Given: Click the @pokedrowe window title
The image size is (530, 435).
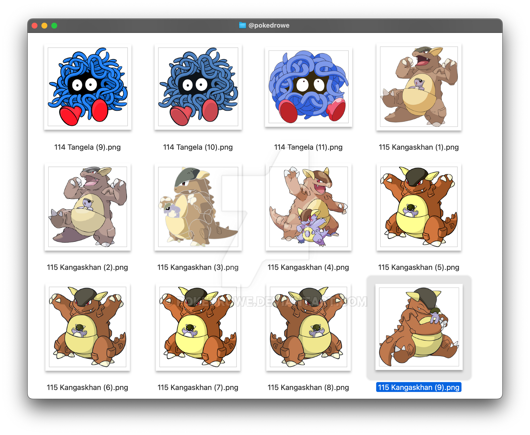Looking at the screenshot, I should [x=269, y=25].
